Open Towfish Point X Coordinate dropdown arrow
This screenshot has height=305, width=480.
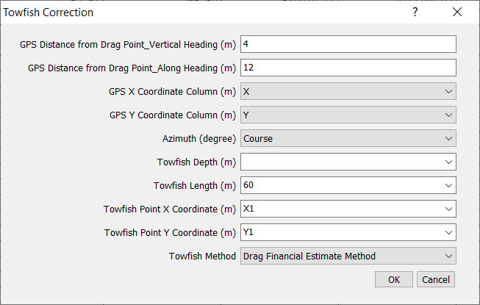[448, 209]
